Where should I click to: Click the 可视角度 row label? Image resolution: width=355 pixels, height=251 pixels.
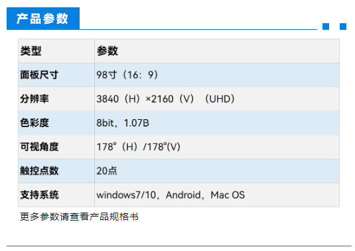click(39, 146)
